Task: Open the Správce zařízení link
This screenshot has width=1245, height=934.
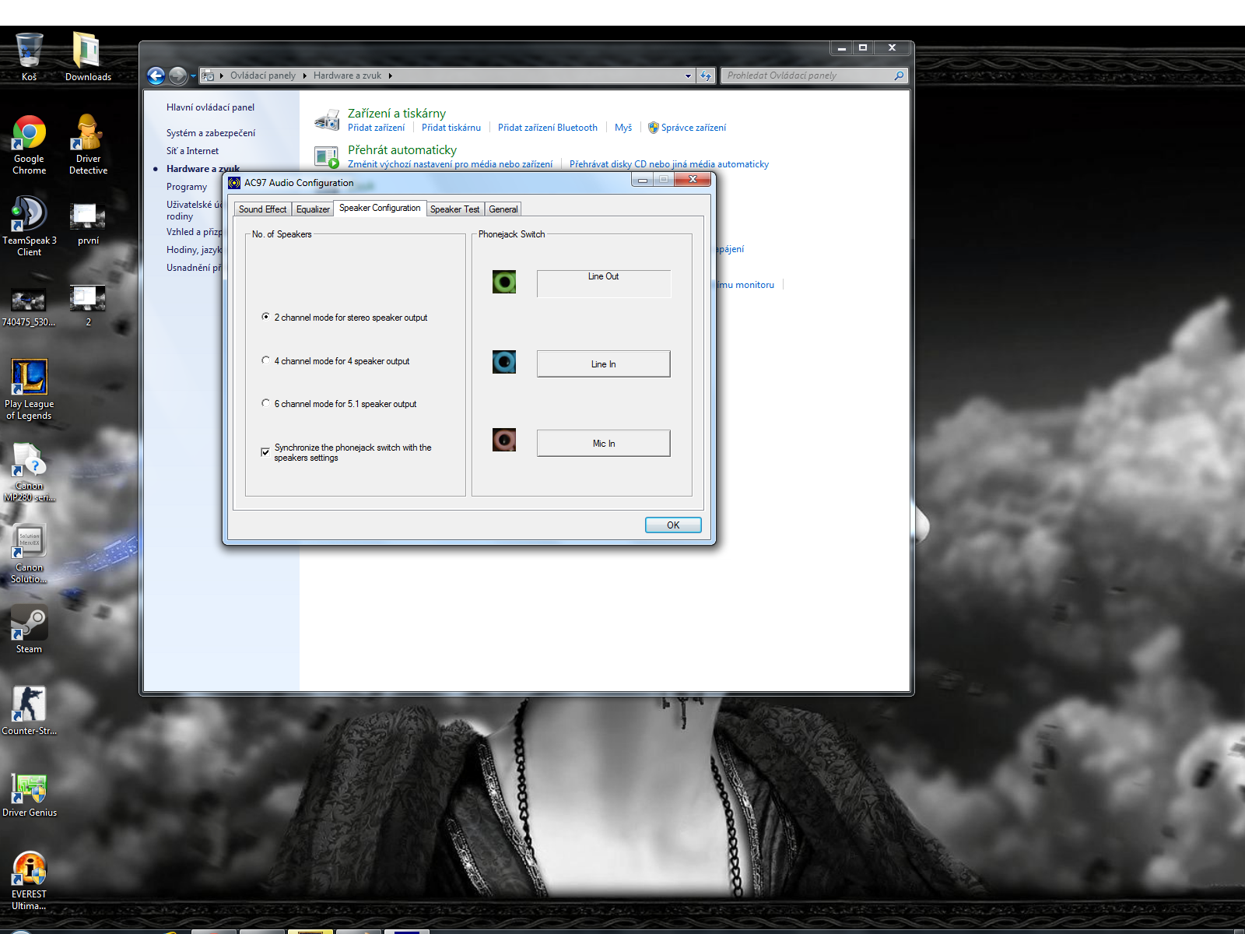Action: tap(694, 128)
